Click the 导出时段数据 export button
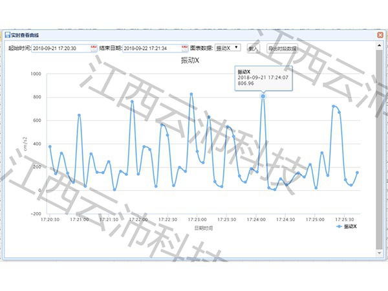The width and height of the screenshot is (388, 291). (283, 48)
